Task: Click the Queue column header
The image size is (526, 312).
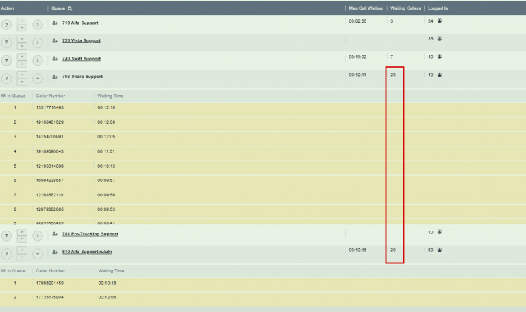Action: point(58,8)
